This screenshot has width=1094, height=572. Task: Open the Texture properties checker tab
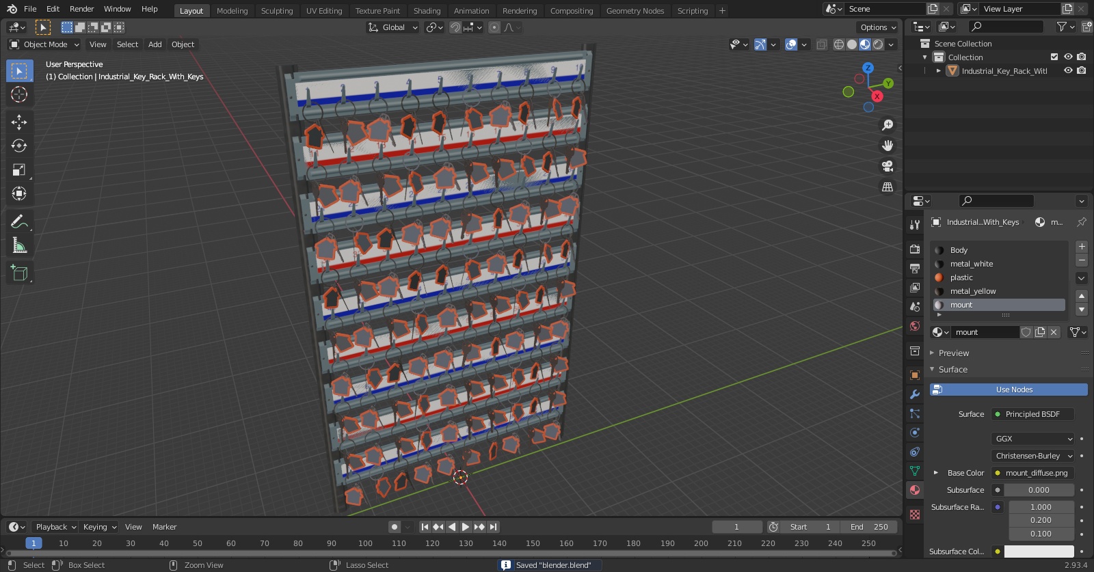(915, 514)
